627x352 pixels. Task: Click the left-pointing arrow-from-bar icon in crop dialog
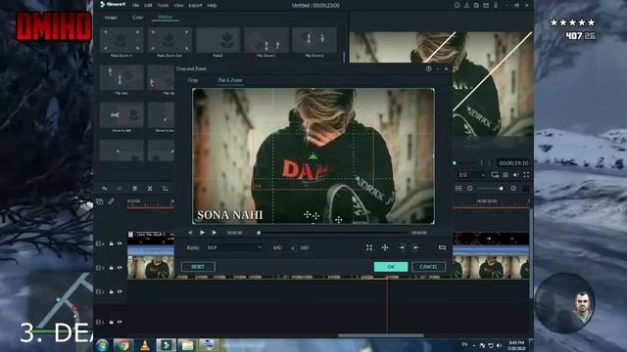(x=416, y=247)
